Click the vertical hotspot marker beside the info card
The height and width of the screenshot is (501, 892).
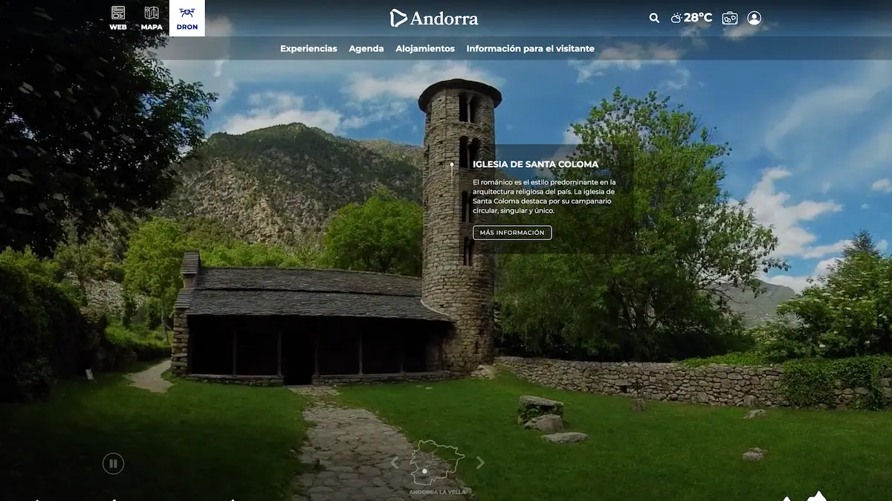point(452,165)
